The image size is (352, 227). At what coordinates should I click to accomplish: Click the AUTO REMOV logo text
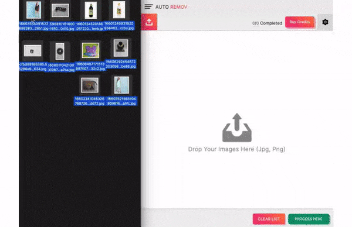[171, 7]
